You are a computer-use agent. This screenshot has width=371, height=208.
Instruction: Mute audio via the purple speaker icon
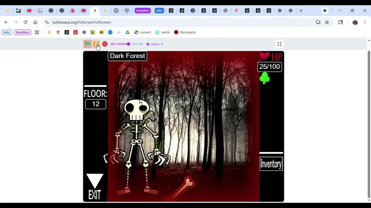click(x=113, y=44)
